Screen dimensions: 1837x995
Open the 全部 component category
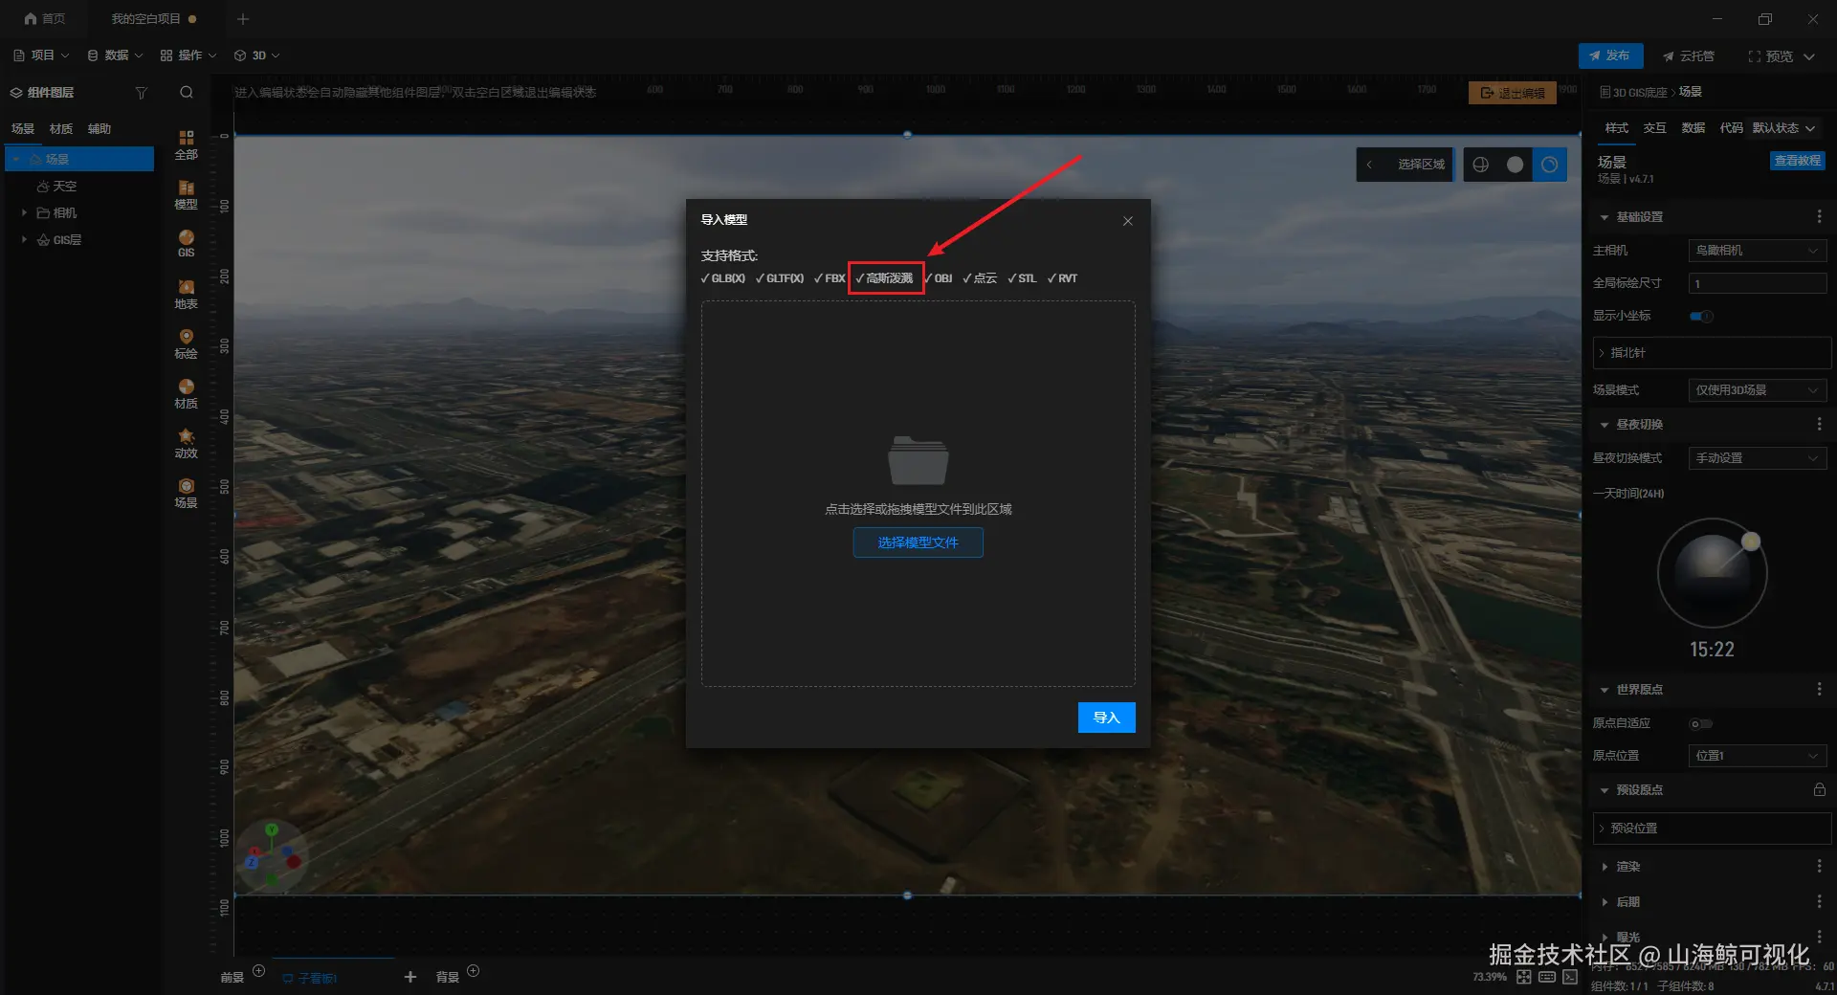(x=186, y=144)
